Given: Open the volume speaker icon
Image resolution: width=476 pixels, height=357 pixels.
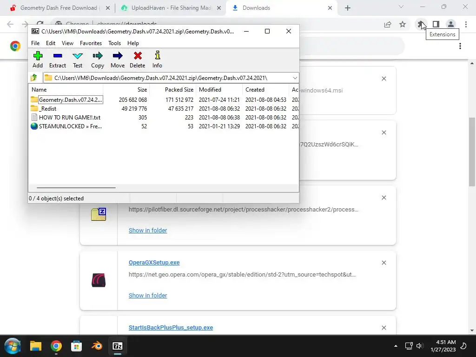Looking at the screenshot, I should click(420, 346).
